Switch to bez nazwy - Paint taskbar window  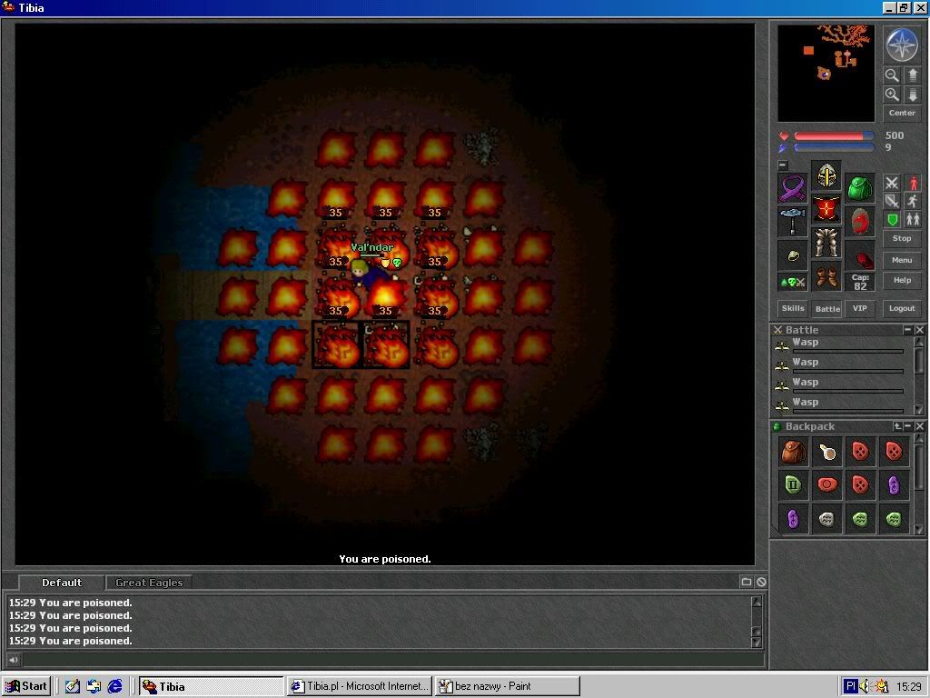(x=507, y=686)
